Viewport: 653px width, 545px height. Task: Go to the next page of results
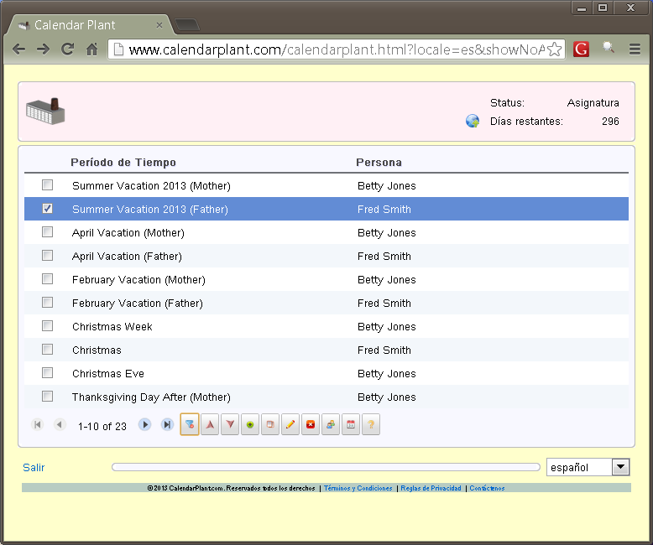145,425
